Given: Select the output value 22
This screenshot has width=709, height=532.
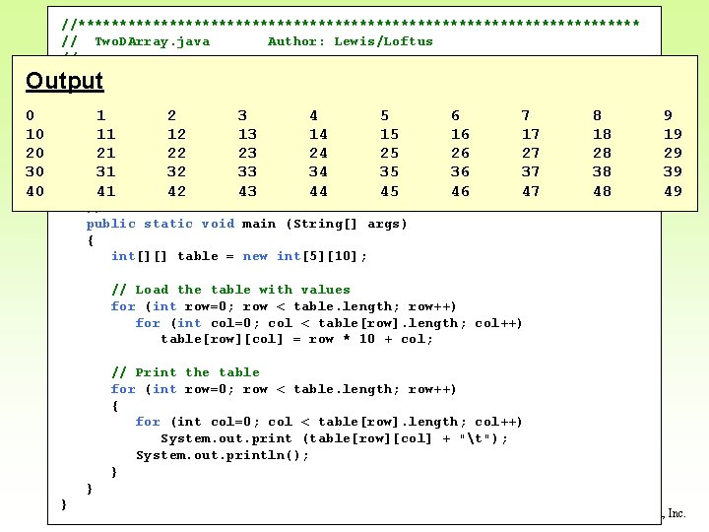Looking at the screenshot, I should pyautogui.click(x=177, y=154).
